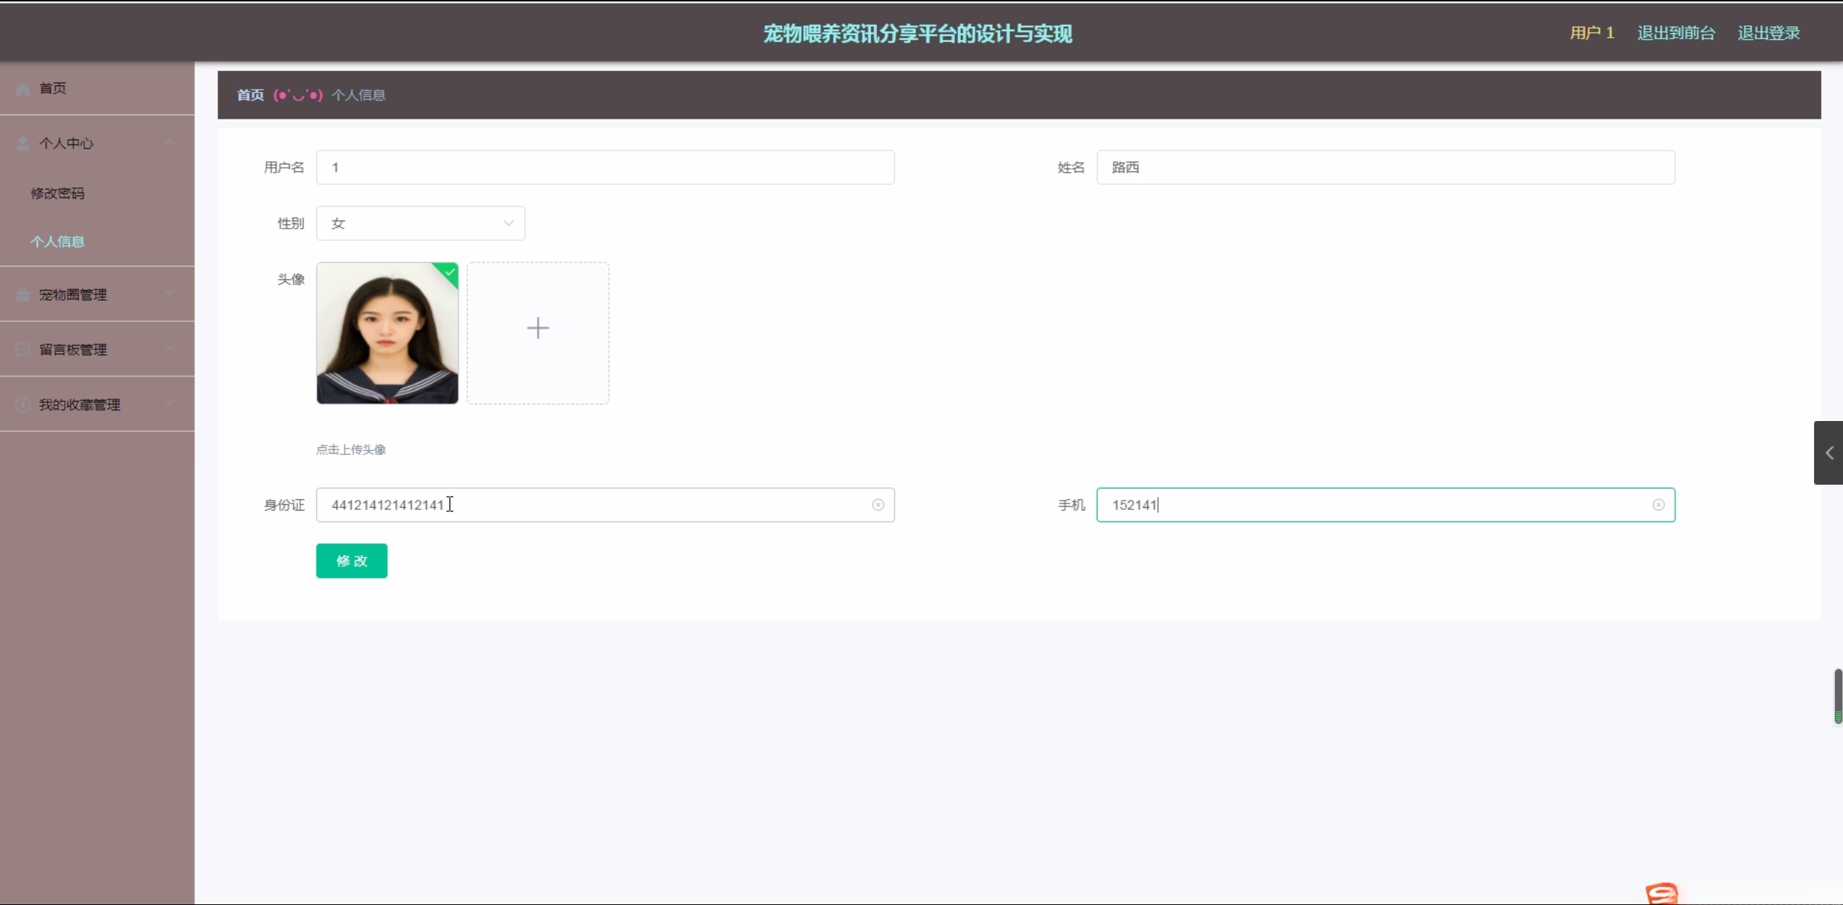
Task: Collapse the 个人中心 menu arrow
Action: point(169,143)
